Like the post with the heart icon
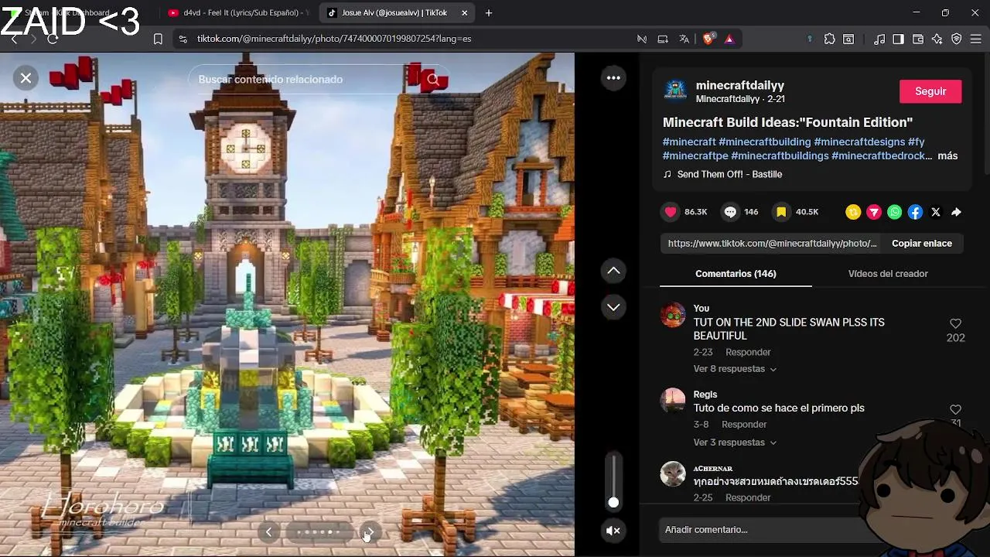The height and width of the screenshot is (557, 990). pos(671,212)
